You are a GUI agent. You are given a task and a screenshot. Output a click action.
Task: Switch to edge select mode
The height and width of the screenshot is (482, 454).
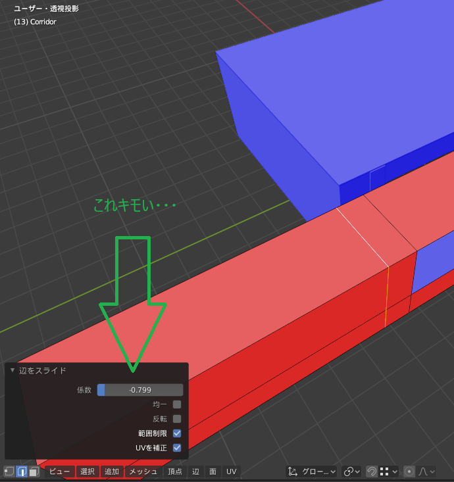(x=22, y=471)
